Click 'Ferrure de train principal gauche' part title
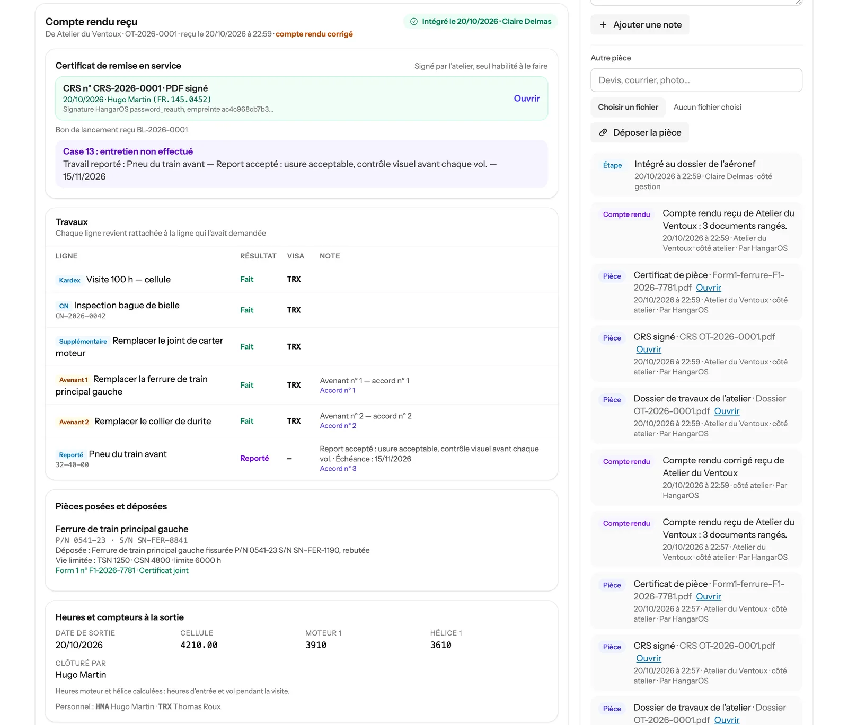Screen dimensions: 848x725 point(121,529)
